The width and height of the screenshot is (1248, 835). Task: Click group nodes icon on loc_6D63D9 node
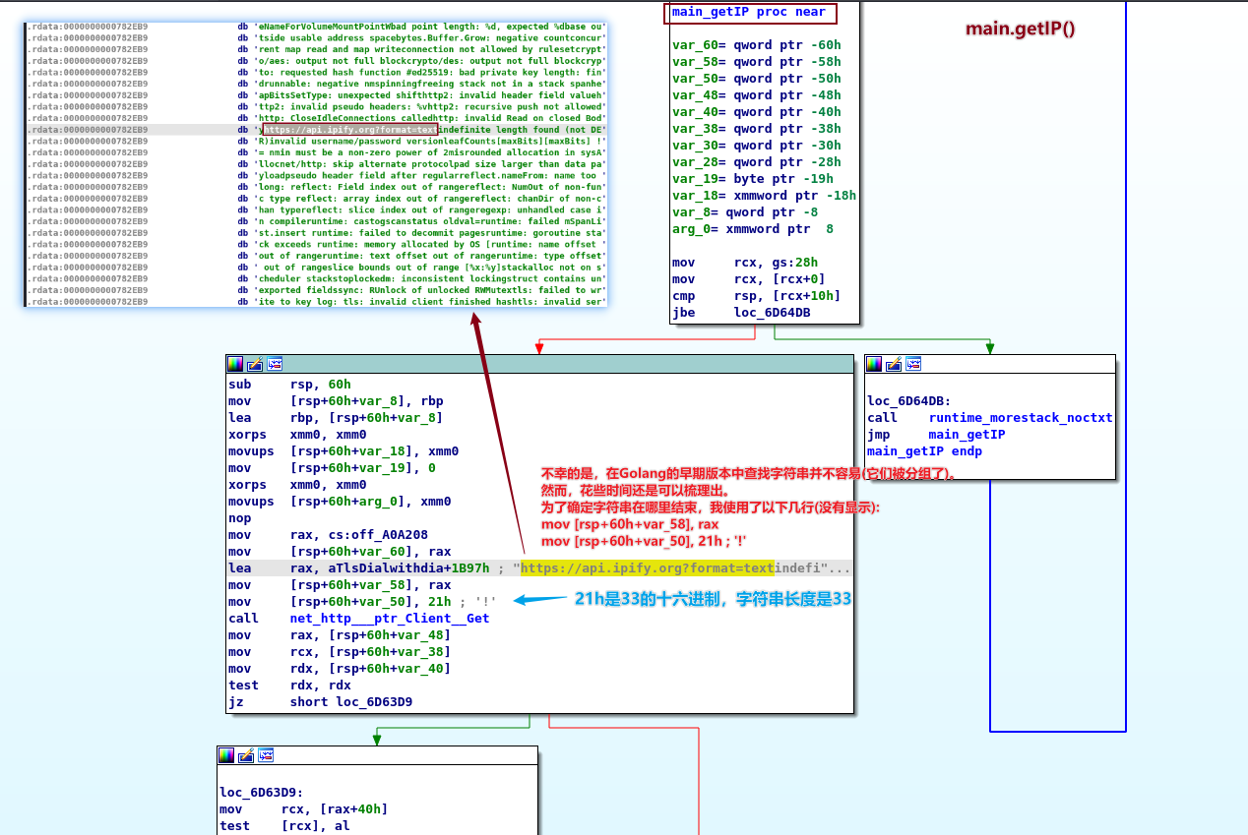[x=265, y=755]
